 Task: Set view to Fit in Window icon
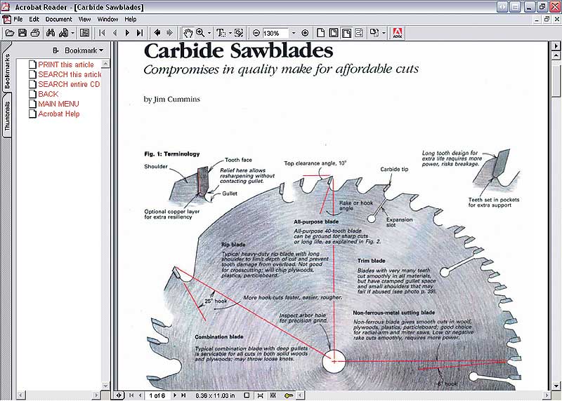333,33
